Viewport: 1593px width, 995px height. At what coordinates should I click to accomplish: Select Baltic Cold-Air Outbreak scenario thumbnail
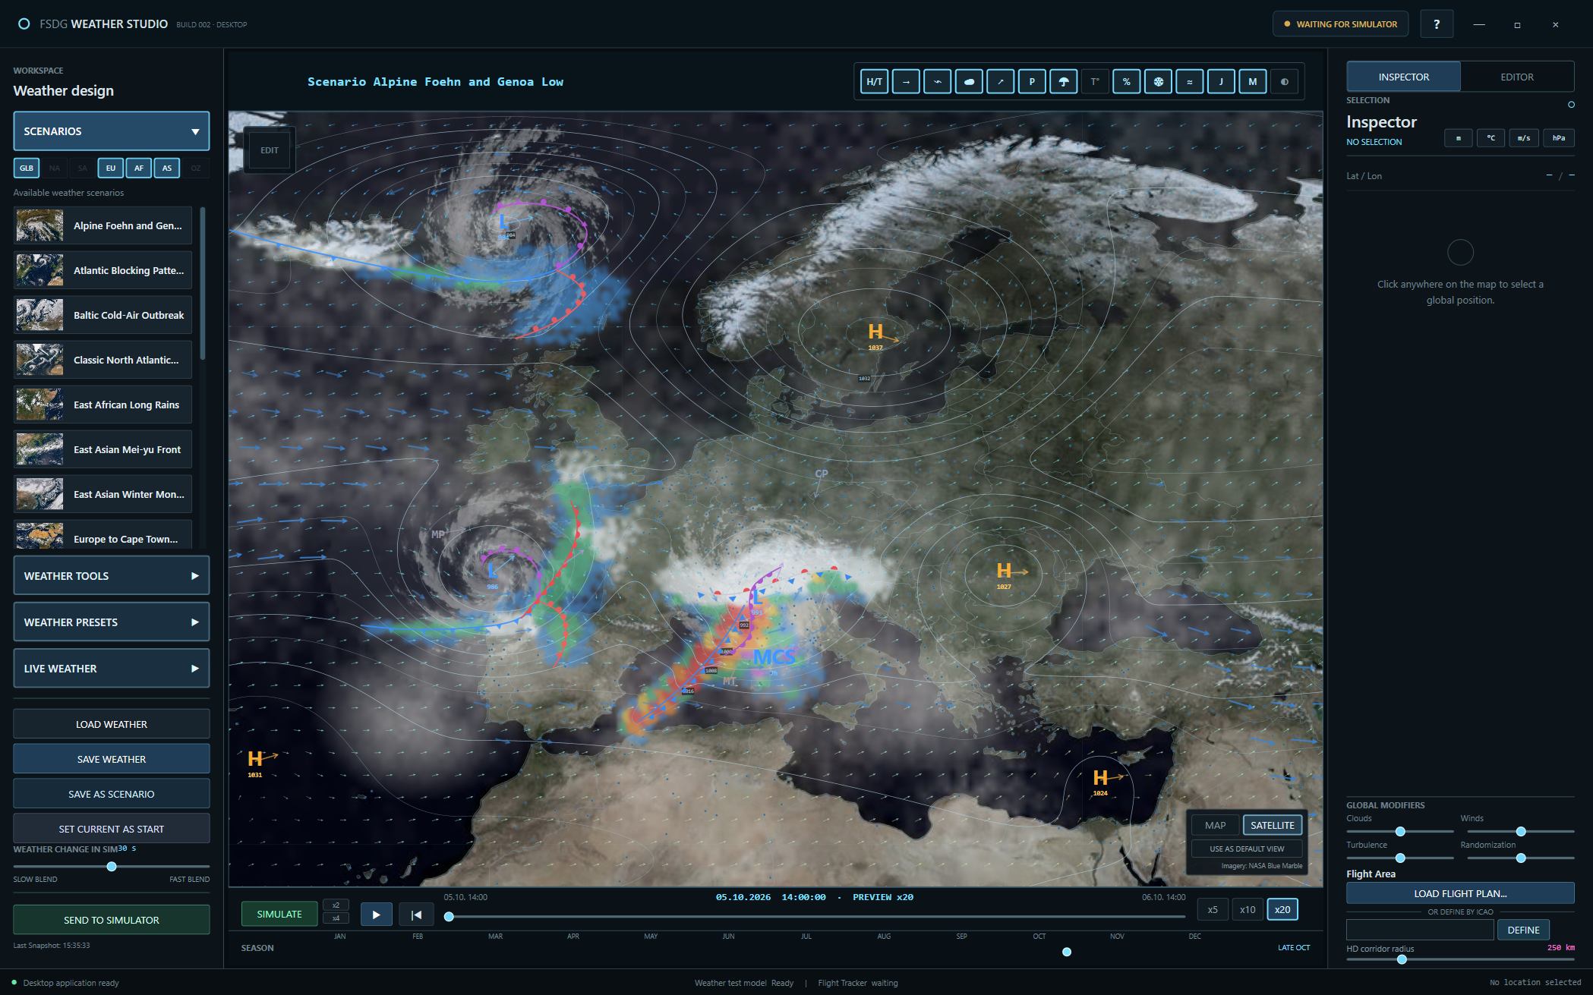click(x=39, y=315)
